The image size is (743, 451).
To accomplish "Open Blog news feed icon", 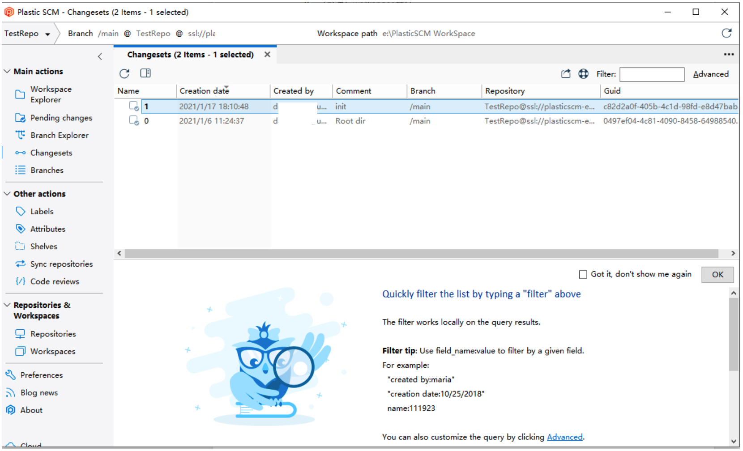I will pos(10,393).
